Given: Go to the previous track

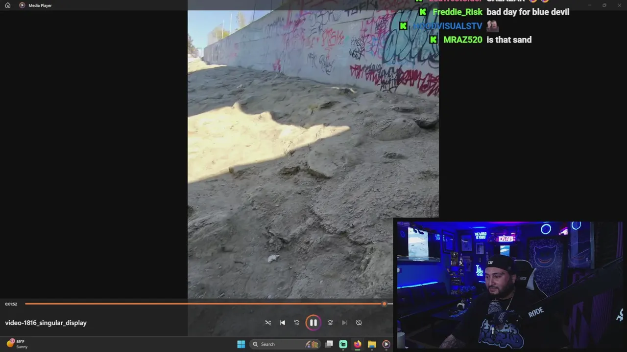Looking at the screenshot, I should (282, 323).
